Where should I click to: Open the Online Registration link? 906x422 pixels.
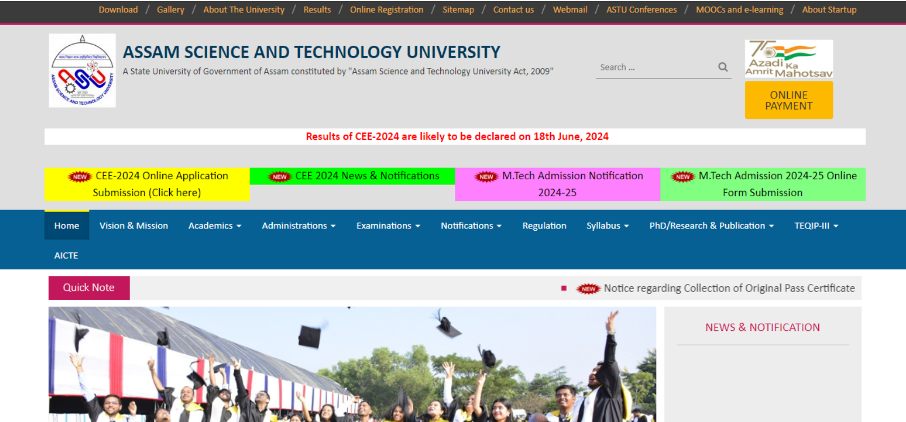387,10
